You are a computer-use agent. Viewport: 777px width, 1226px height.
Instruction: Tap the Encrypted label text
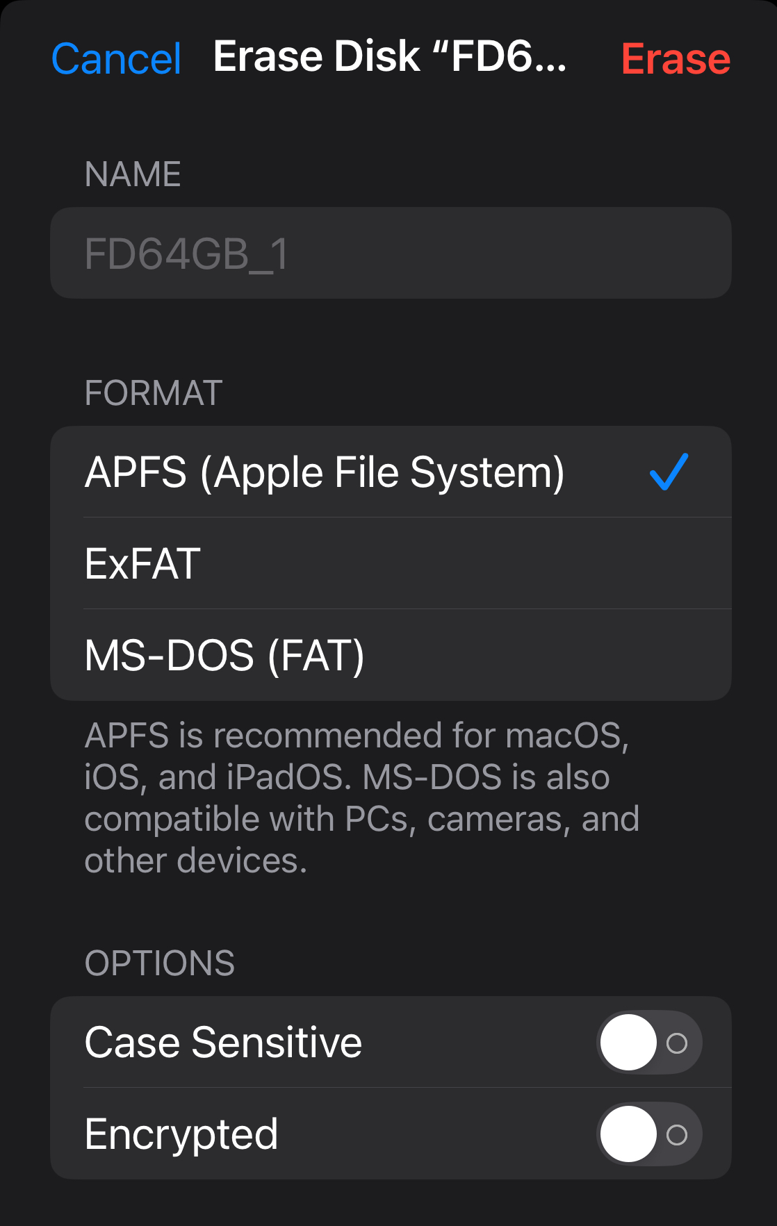coord(181,1134)
